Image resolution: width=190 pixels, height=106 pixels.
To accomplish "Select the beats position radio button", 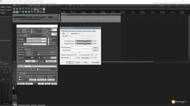I will 32,31.
